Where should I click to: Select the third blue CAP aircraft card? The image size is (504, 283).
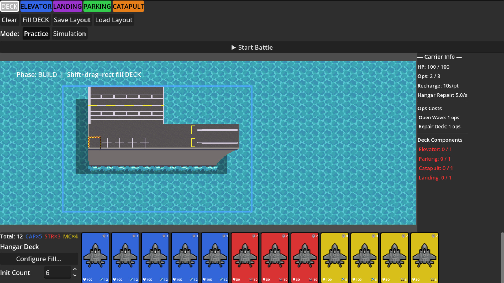(155, 258)
